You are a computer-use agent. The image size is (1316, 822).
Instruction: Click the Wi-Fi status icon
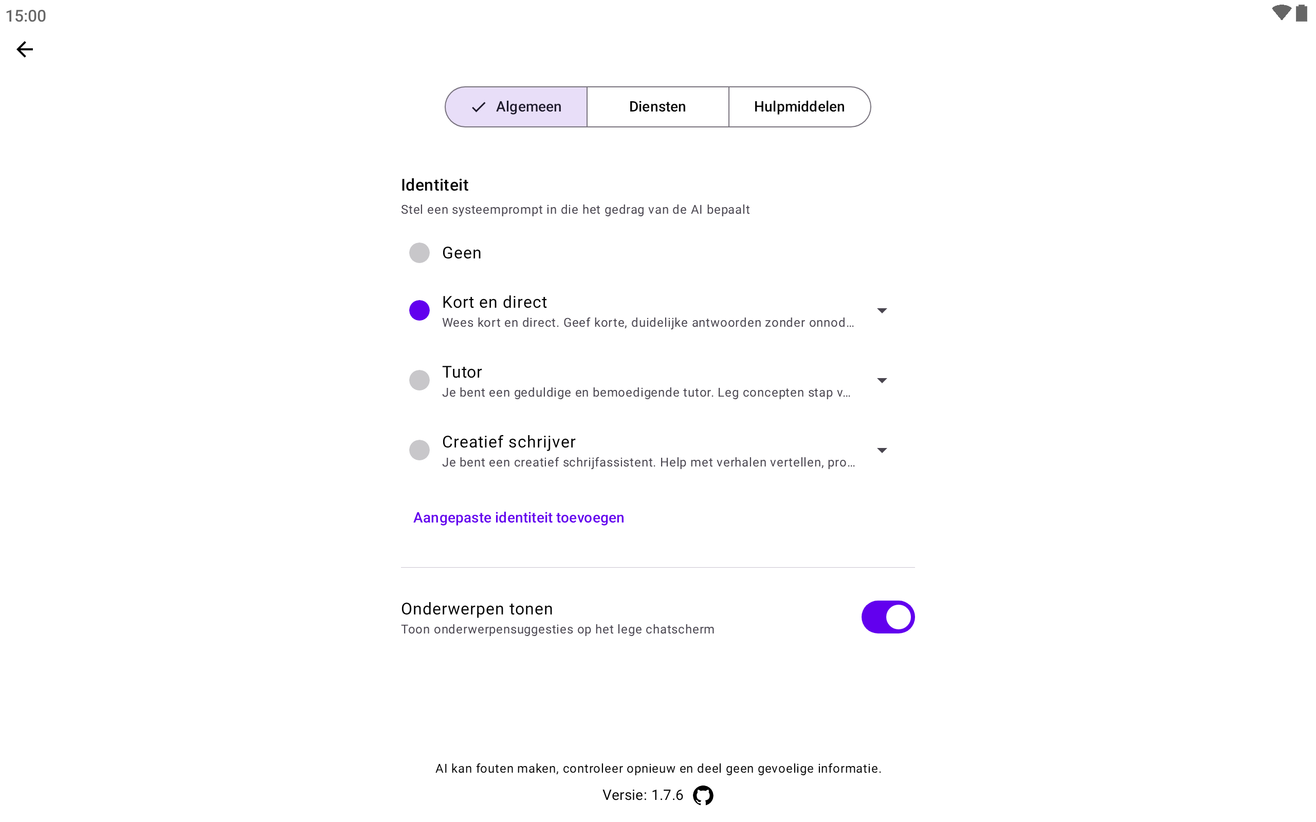coord(1281,13)
